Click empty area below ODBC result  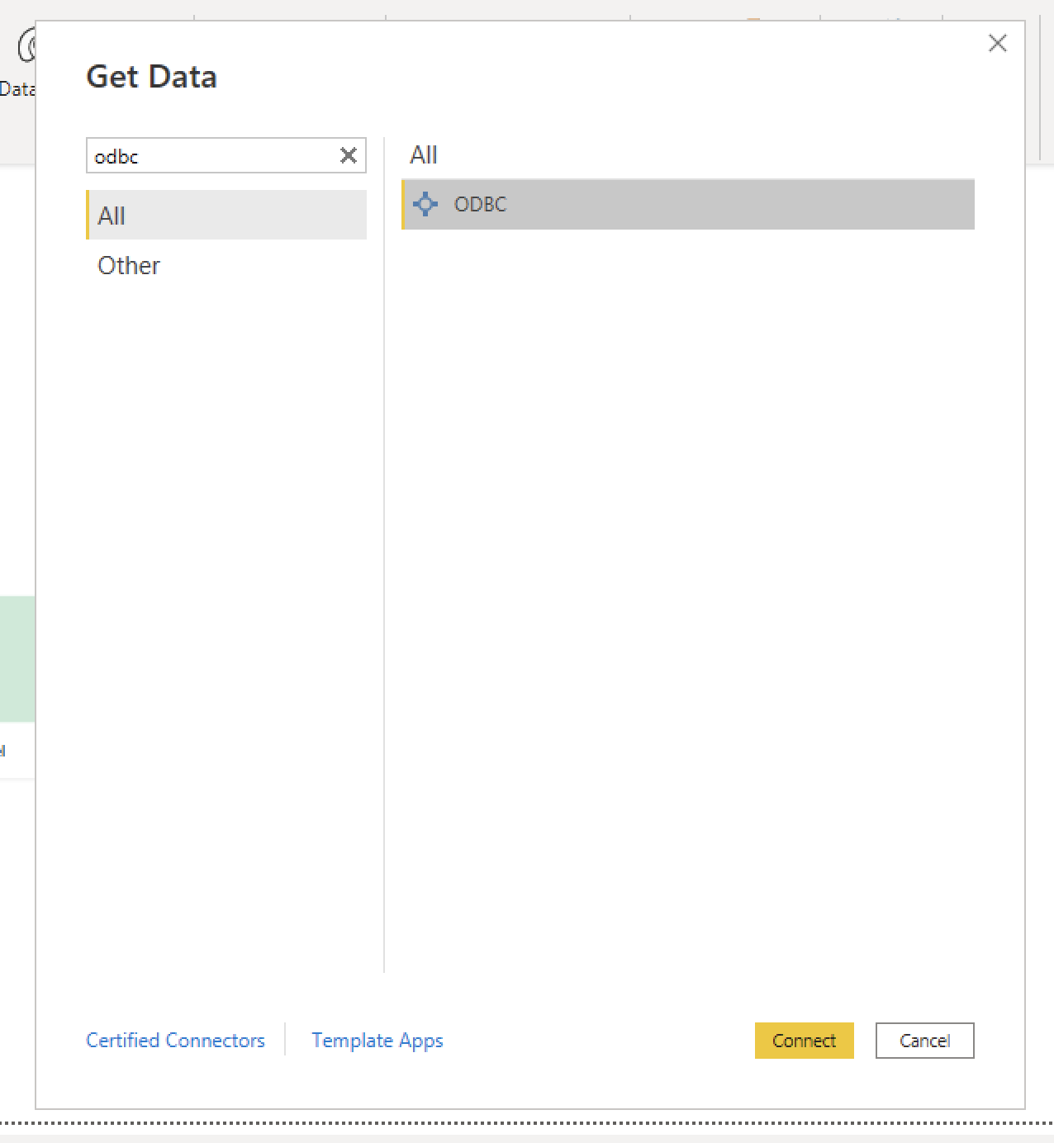tap(687, 578)
